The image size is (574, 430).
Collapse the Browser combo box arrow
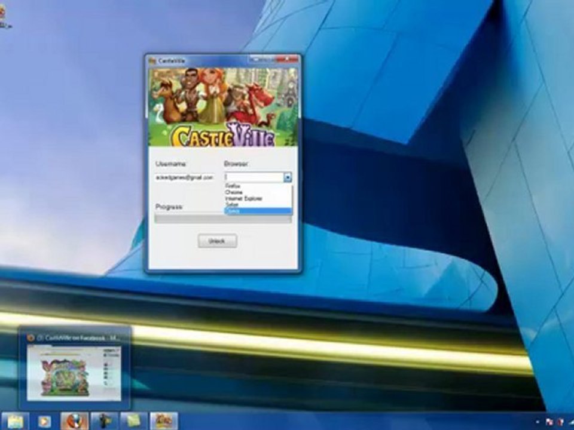[x=288, y=177]
